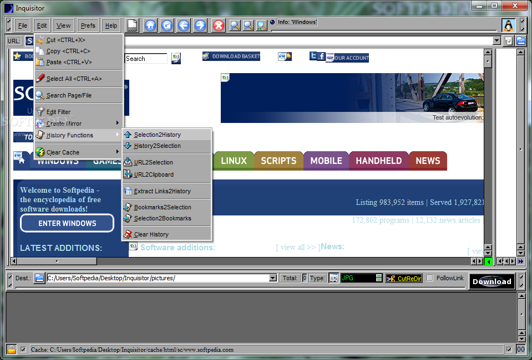The width and height of the screenshot is (532, 360).
Task: Click the green left-arrow scroll button
Action: (x=489, y=261)
